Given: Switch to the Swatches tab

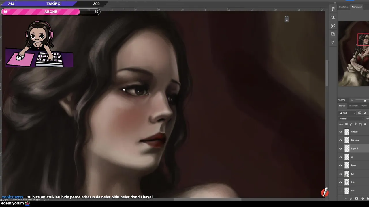Looking at the screenshot, I should tap(344, 7).
